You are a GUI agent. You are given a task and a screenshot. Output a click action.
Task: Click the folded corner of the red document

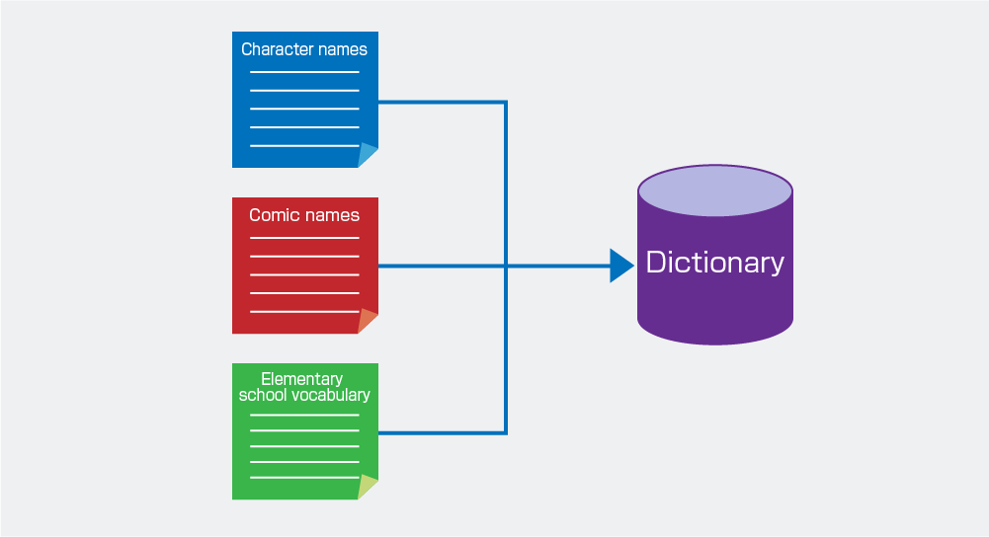click(369, 322)
